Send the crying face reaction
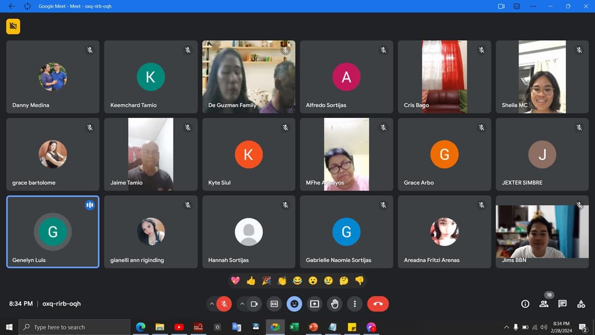 point(328,281)
